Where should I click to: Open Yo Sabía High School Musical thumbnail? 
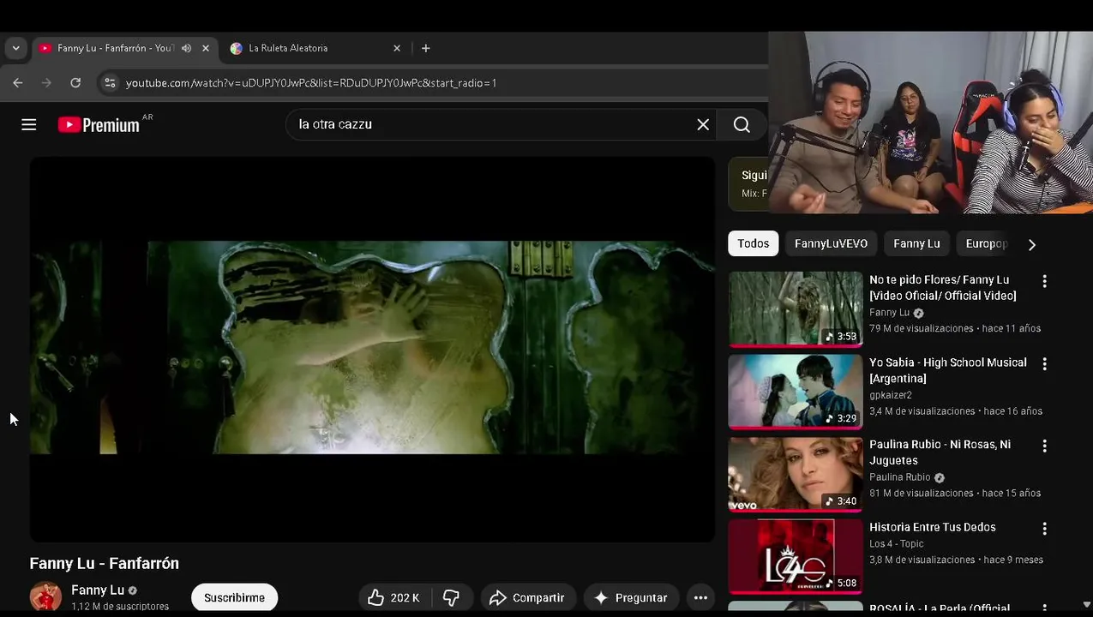coord(796,391)
